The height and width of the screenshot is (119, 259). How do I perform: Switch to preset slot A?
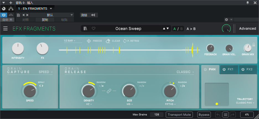coord(175,29)
